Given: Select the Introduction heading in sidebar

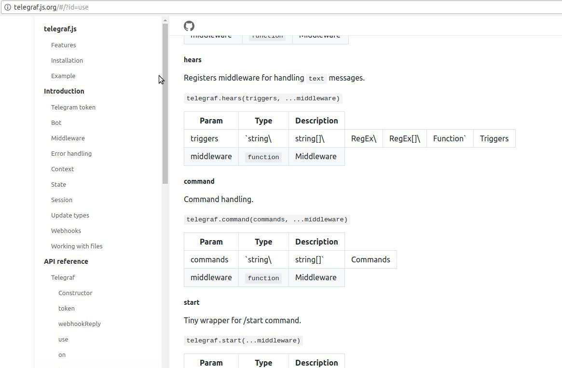Looking at the screenshot, I should point(64,91).
